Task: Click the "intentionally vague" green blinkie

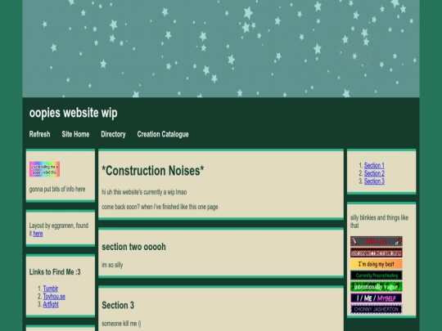Action: click(x=376, y=287)
